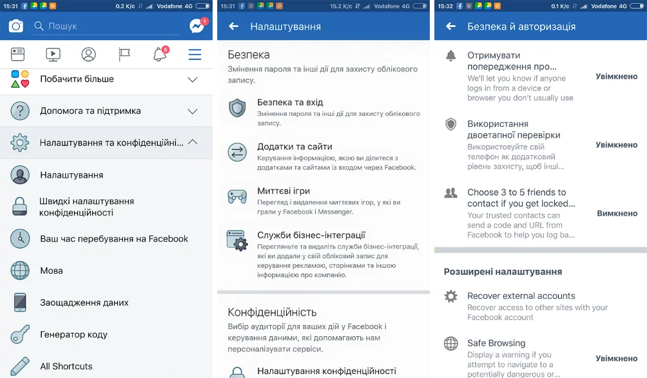This screenshot has width=647, height=378.
Task: Open Messenger chat icon
Action: 197,26
